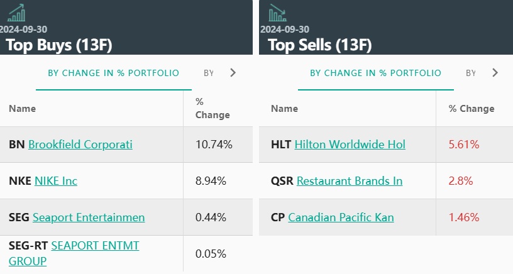Viewport: 513px width, 274px height.
Task: Open the Brookfield Corporation stock link
Action: coord(80,145)
